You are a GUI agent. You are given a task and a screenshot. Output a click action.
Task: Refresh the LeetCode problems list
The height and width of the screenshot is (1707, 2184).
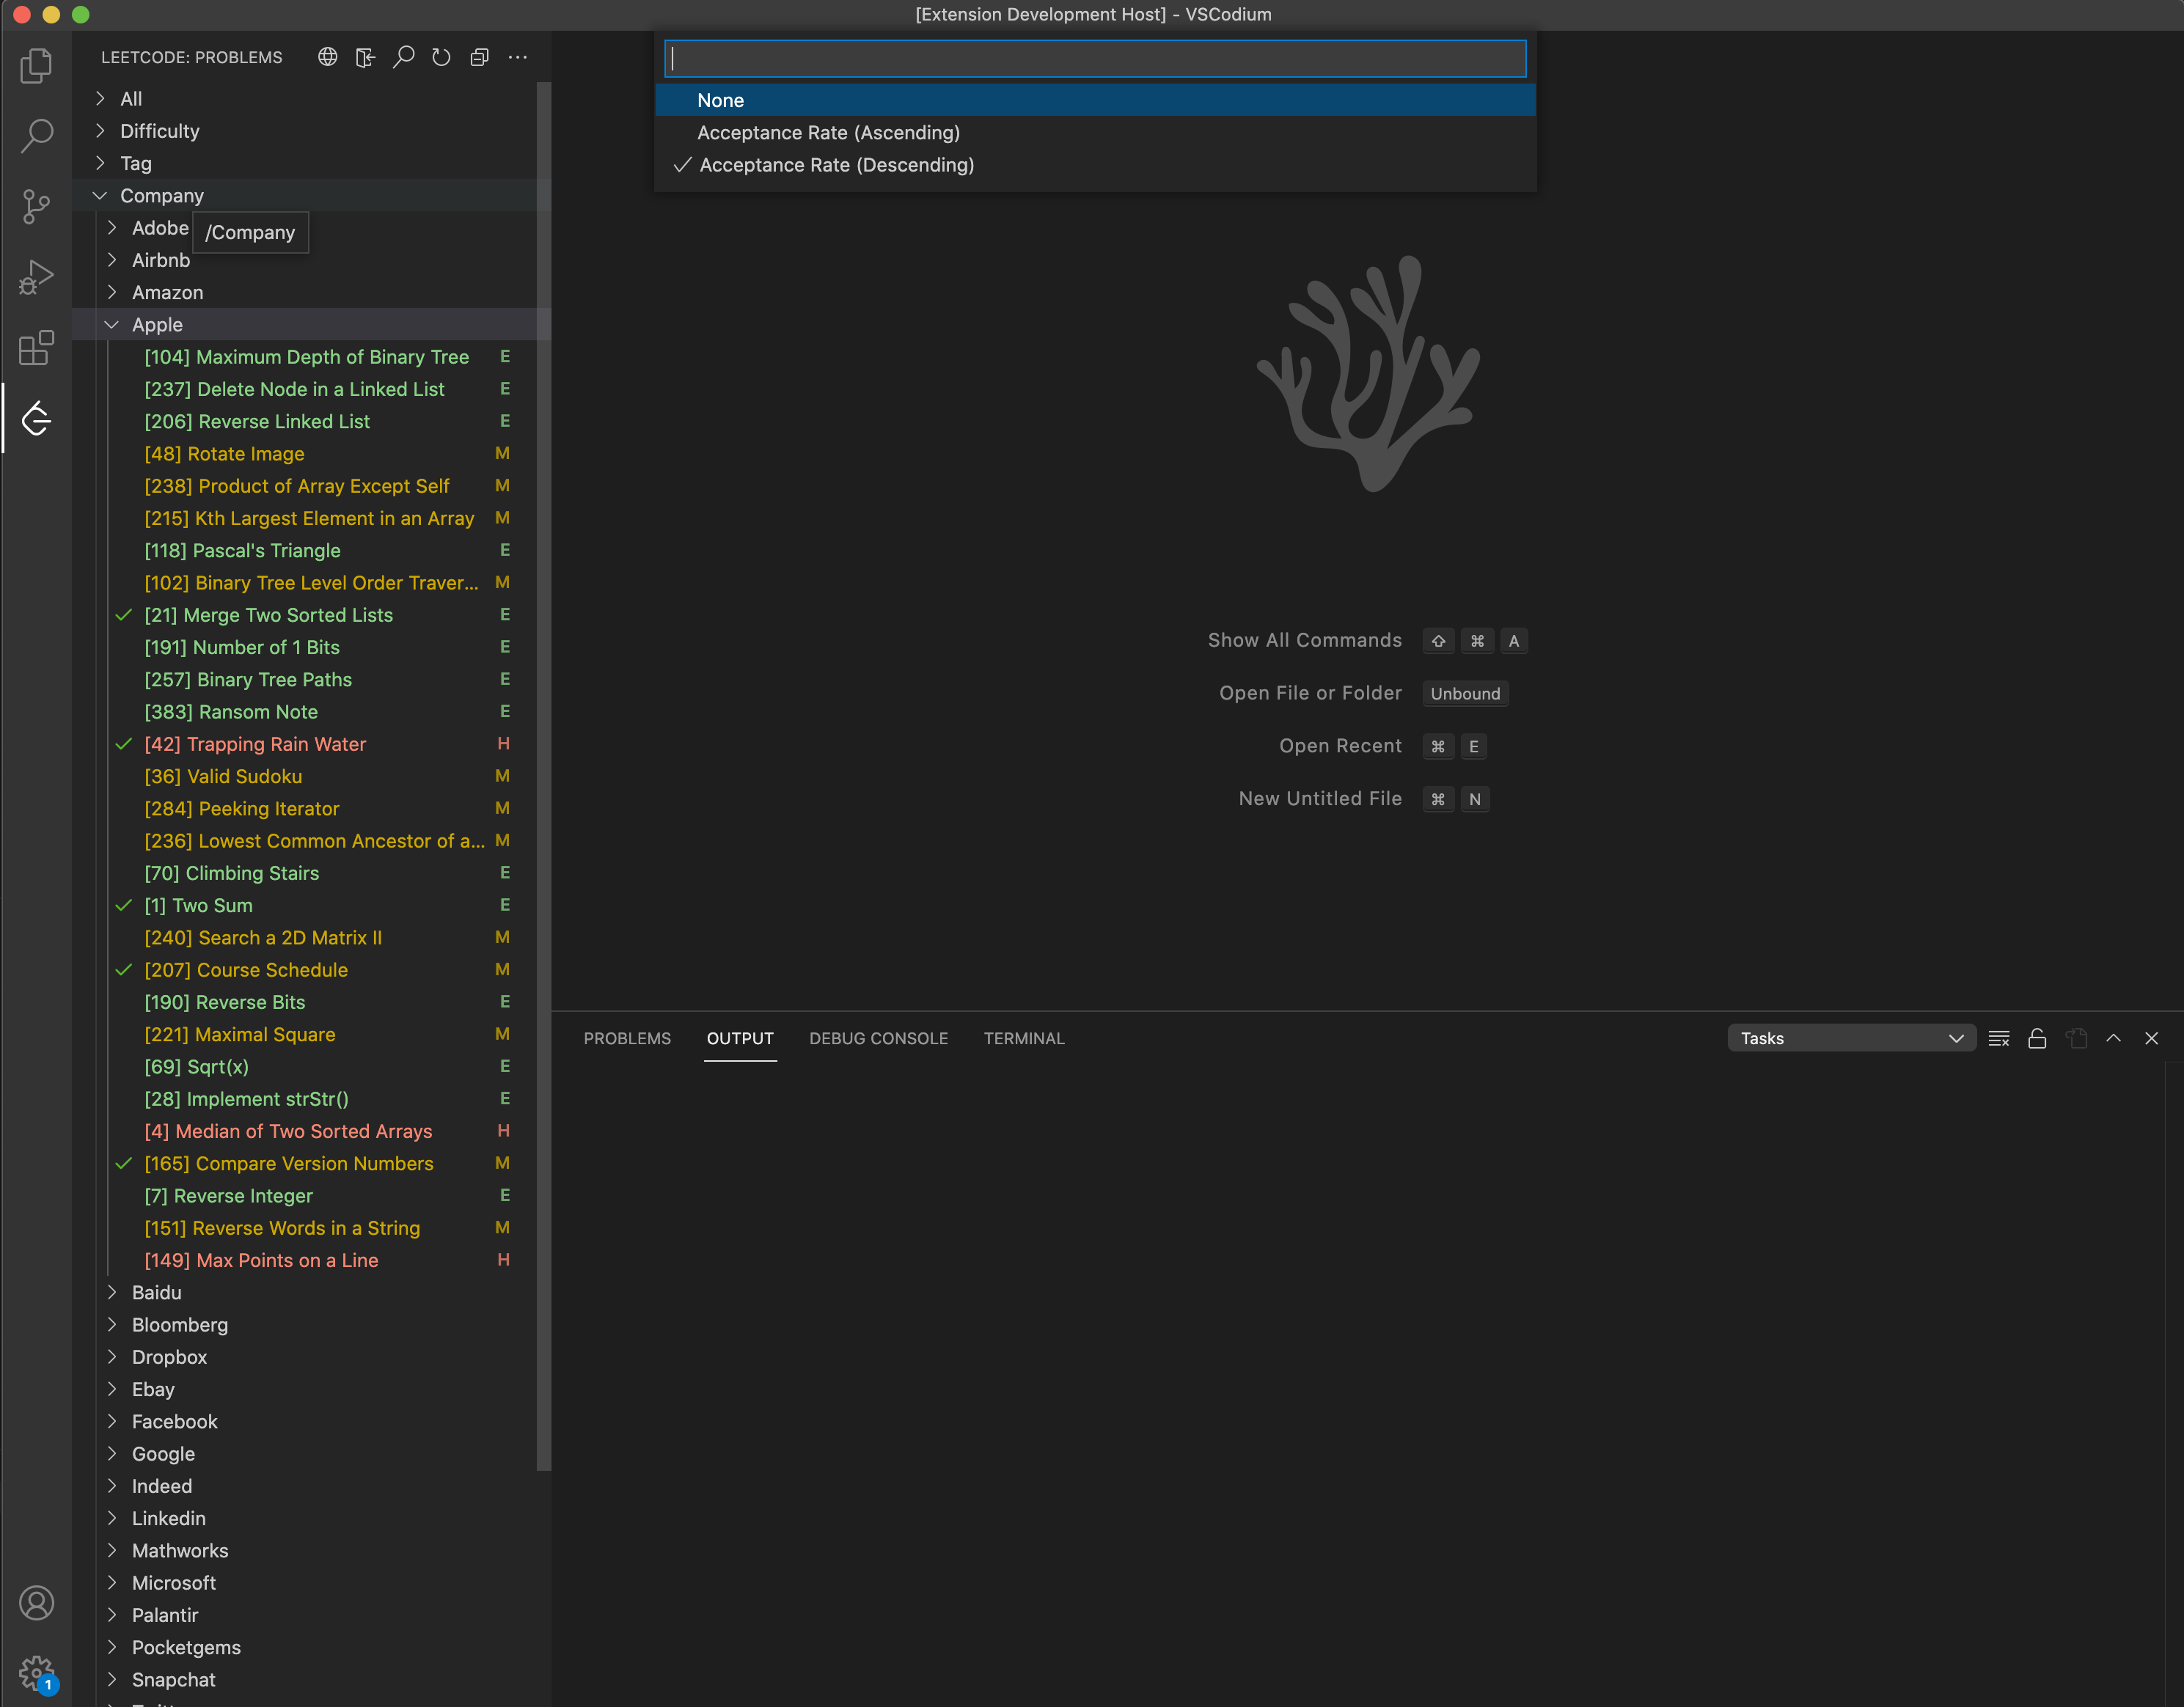pyautogui.click(x=441, y=57)
